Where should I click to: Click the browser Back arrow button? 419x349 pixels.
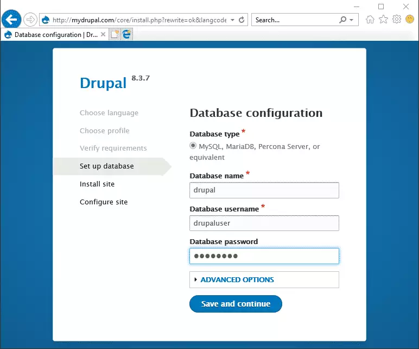coord(11,19)
